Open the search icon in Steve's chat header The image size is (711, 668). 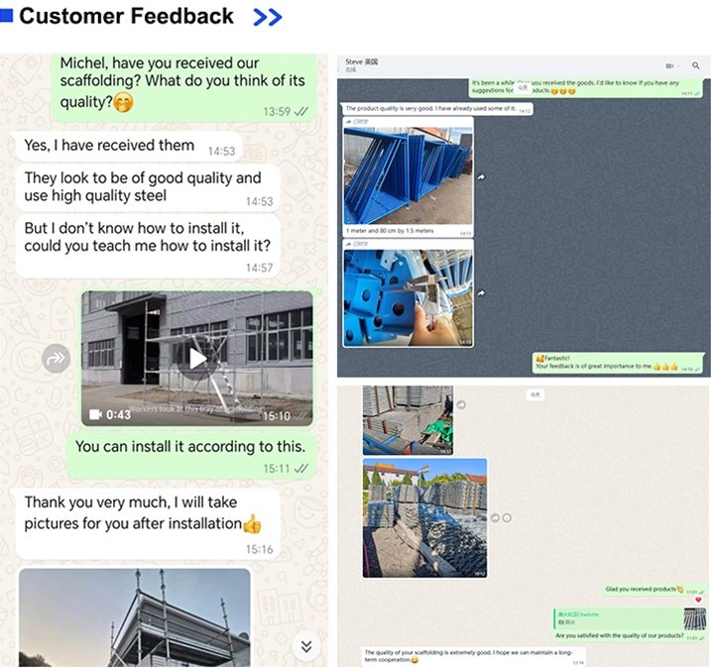(x=695, y=65)
